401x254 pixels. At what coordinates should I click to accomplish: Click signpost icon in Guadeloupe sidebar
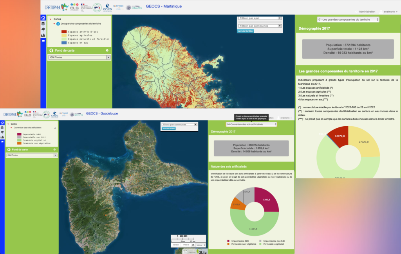tap(2, 132)
